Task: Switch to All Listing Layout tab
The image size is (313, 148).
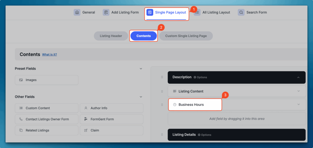Action: click(216, 13)
